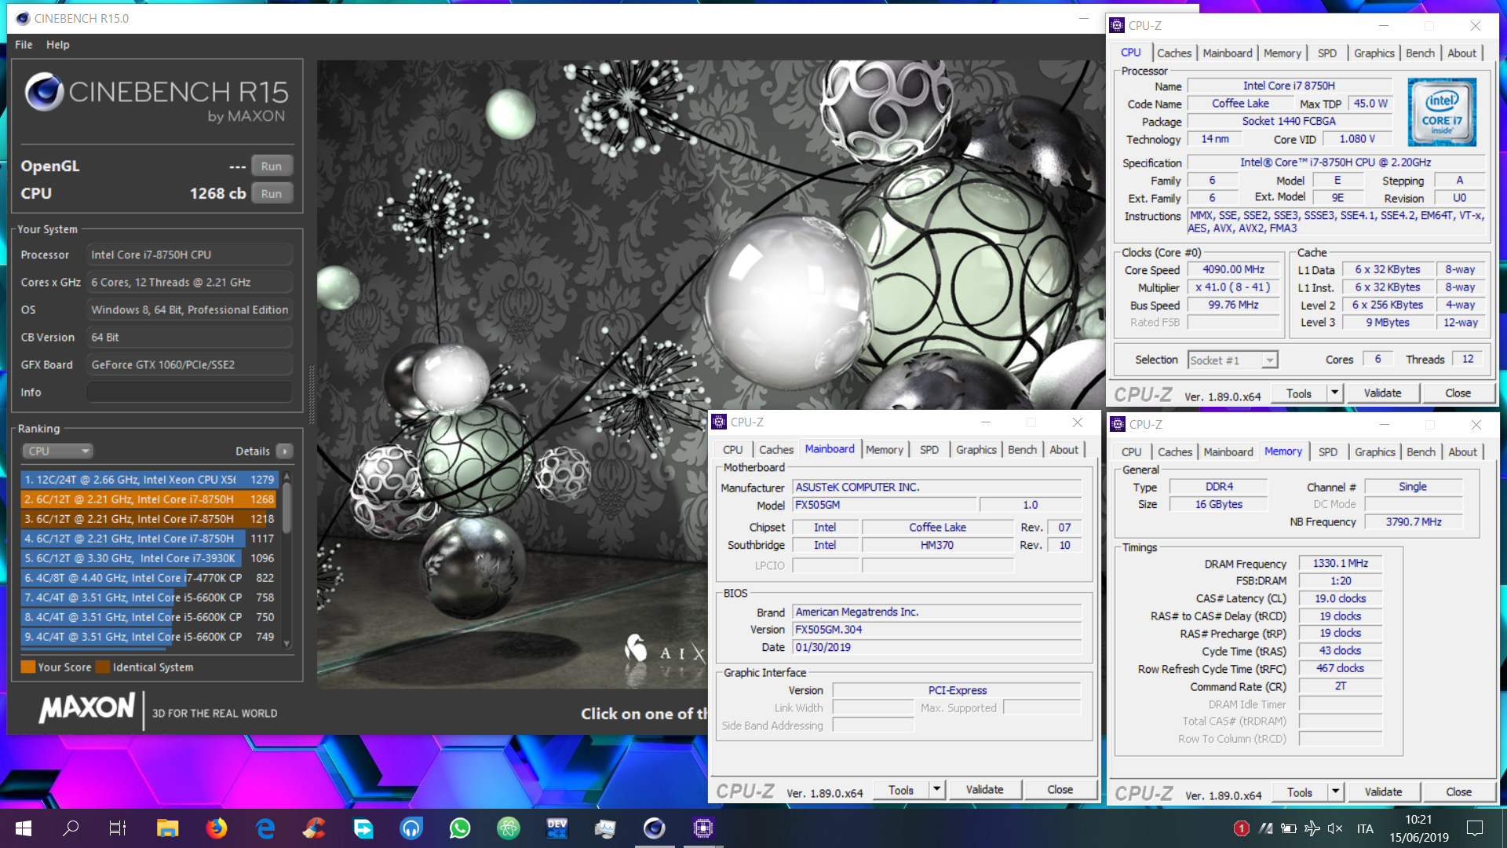The width and height of the screenshot is (1507, 848).
Task: Open Task View in taskbar
Action: (118, 828)
